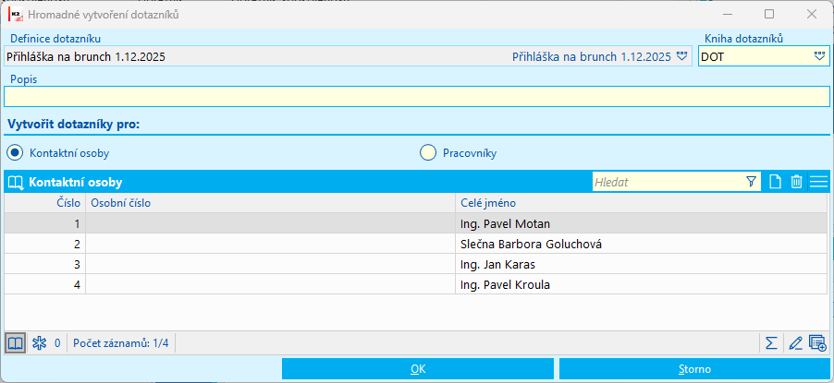Minimize the Hromadné vytvoření dotazníků window
Image resolution: width=834 pixels, height=383 pixels.
coord(727,15)
